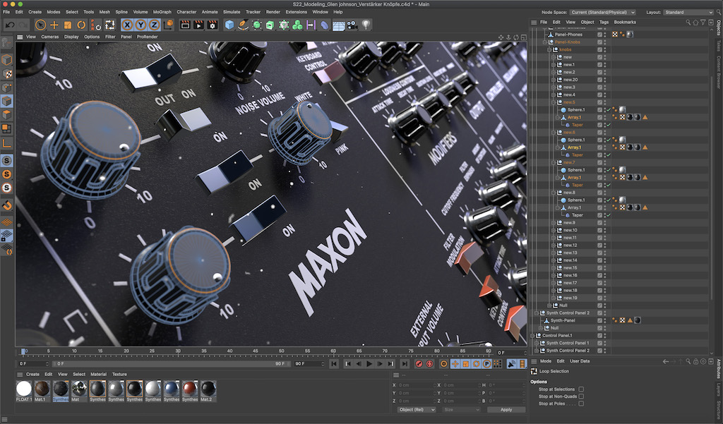Collapse the Panel-Knobs tree node

(545, 42)
